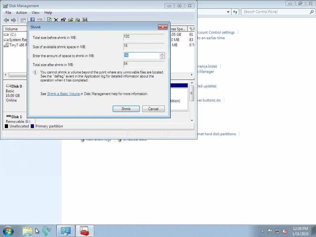316x237 pixels.
Task: Click the network tray icon
Action: pyautogui.click(x=277, y=231)
